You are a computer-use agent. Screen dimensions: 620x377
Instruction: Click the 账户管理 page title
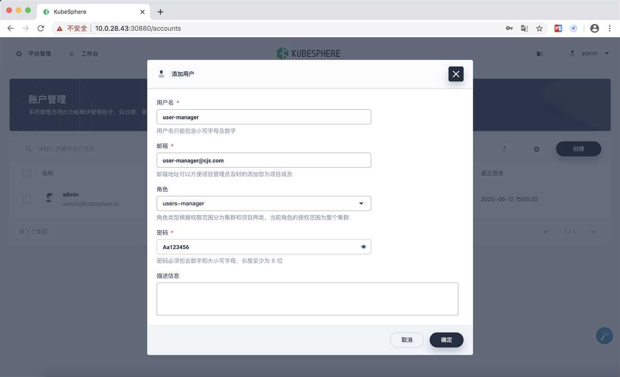pyautogui.click(x=47, y=99)
